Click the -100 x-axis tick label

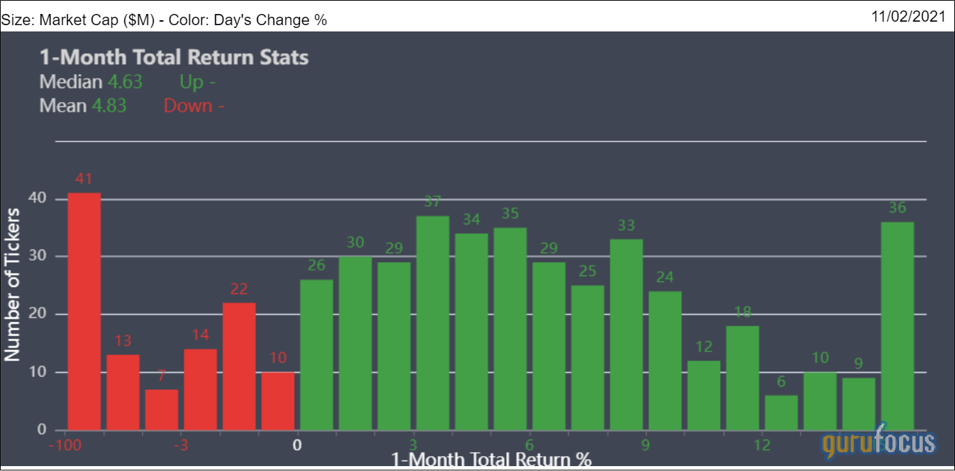click(68, 445)
